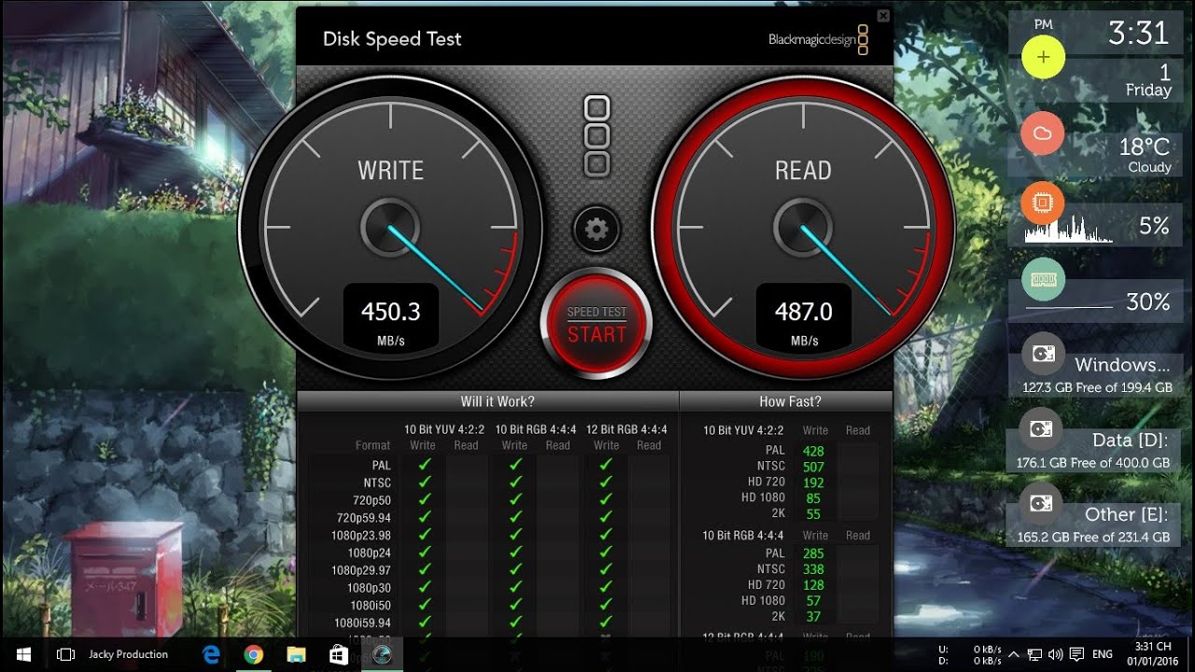
Task: Click the three stacked squares icon
Action: coord(597,136)
